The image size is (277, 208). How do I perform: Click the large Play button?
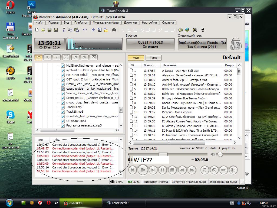coord(143,170)
